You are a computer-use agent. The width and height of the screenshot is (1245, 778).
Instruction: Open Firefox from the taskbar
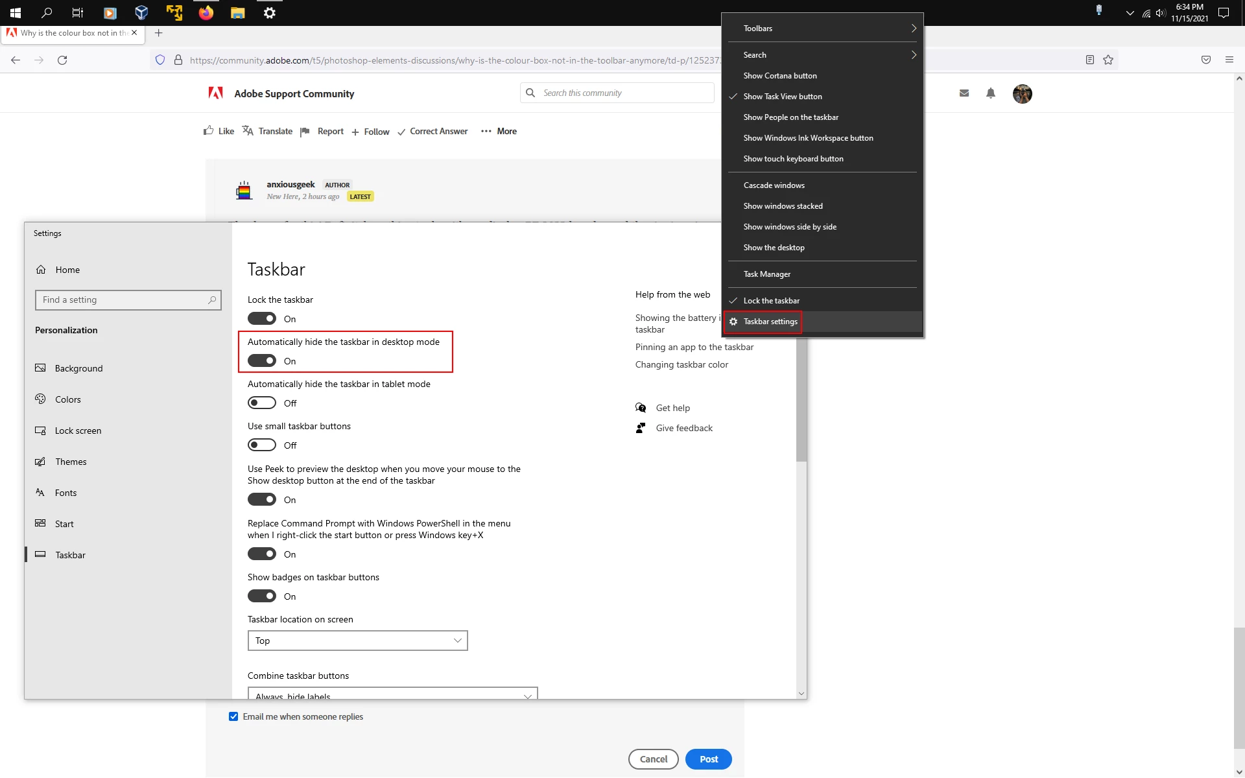pyautogui.click(x=206, y=12)
